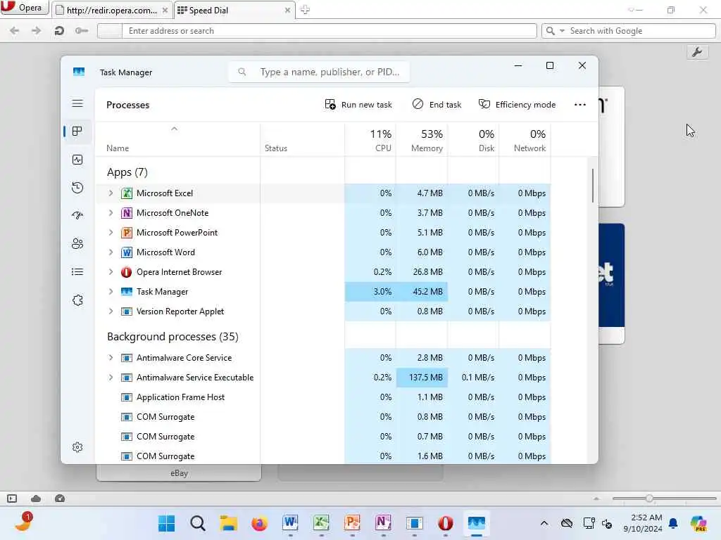Viewport: 721px width, 540px height.
Task: Click Run new task button
Action: [x=358, y=105]
